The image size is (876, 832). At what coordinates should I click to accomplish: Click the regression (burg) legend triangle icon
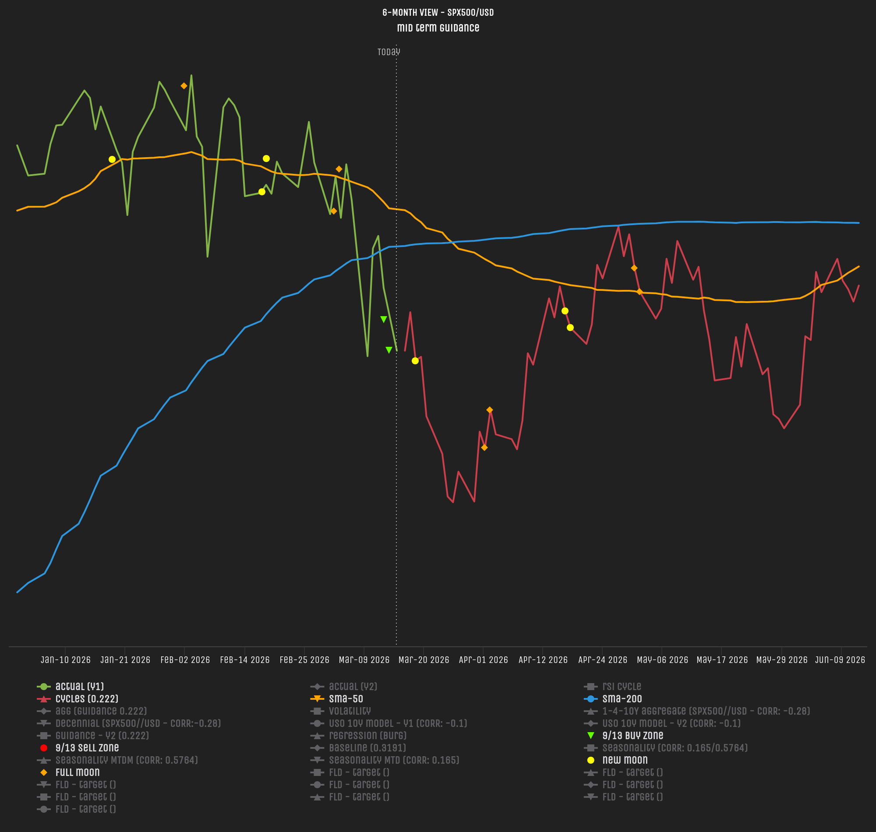coord(317,736)
